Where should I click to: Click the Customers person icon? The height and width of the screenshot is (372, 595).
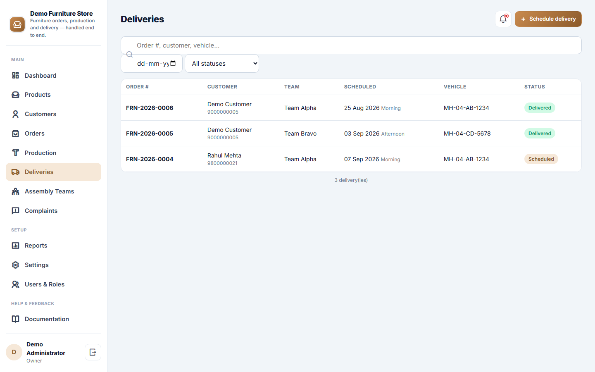[16, 114]
